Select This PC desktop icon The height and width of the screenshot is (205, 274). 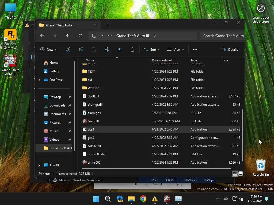coord(10,11)
